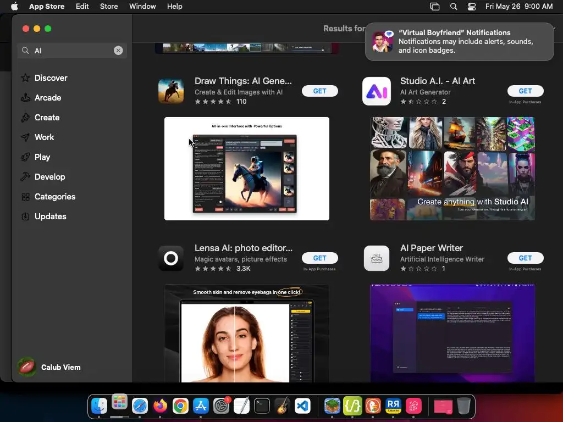Clear the AI search text
Screen dimensions: 563x422
(x=118, y=51)
